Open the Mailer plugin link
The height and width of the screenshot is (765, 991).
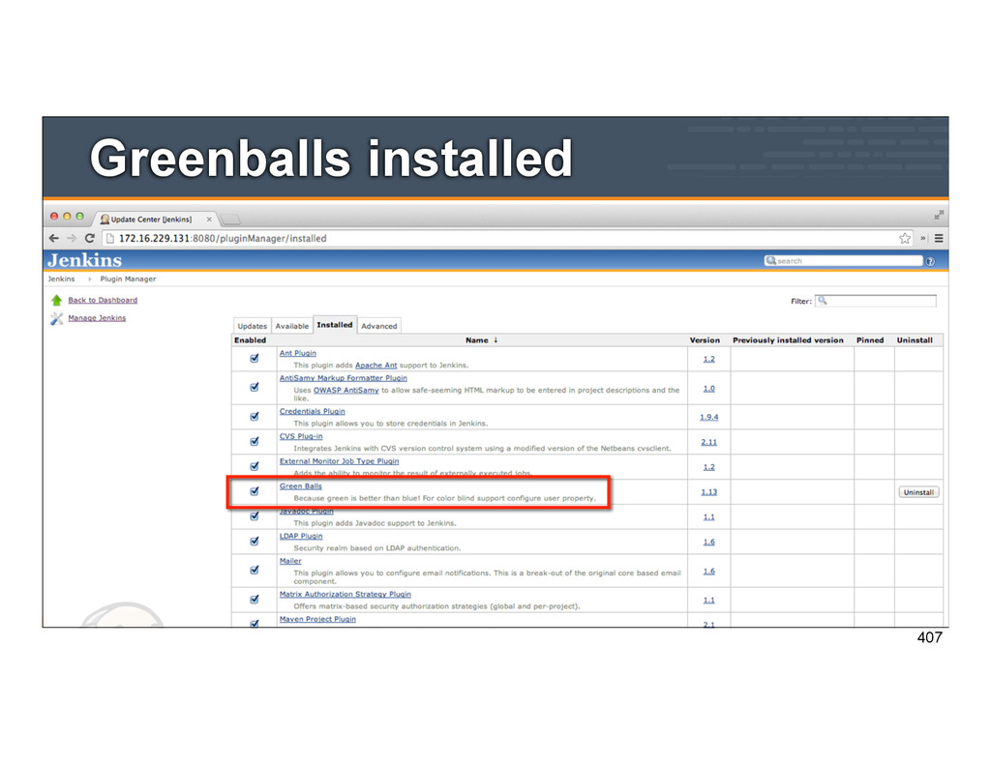tap(290, 561)
